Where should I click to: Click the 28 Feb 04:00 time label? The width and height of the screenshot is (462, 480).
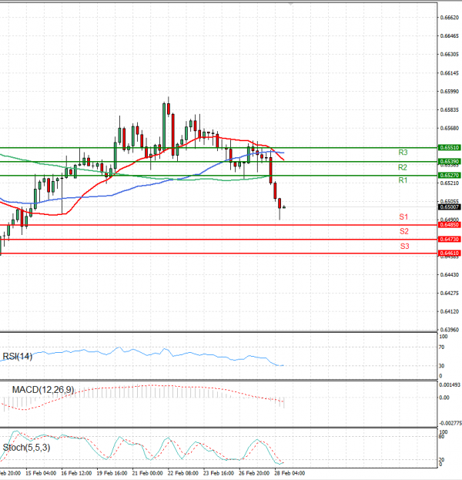[290, 473]
